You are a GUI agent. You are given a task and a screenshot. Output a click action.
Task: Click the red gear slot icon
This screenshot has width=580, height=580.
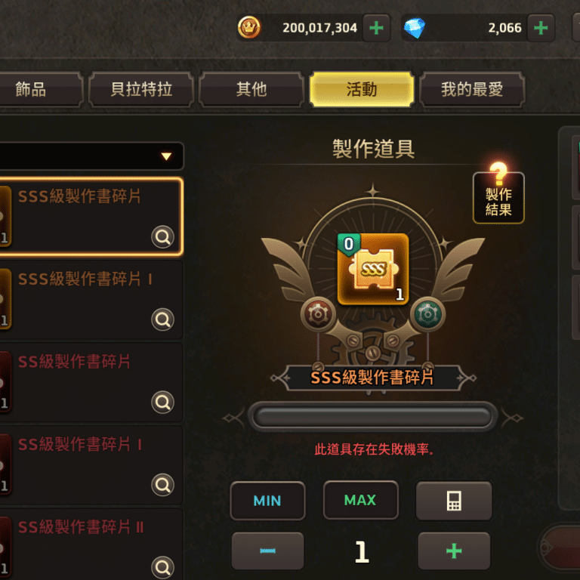click(x=318, y=314)
